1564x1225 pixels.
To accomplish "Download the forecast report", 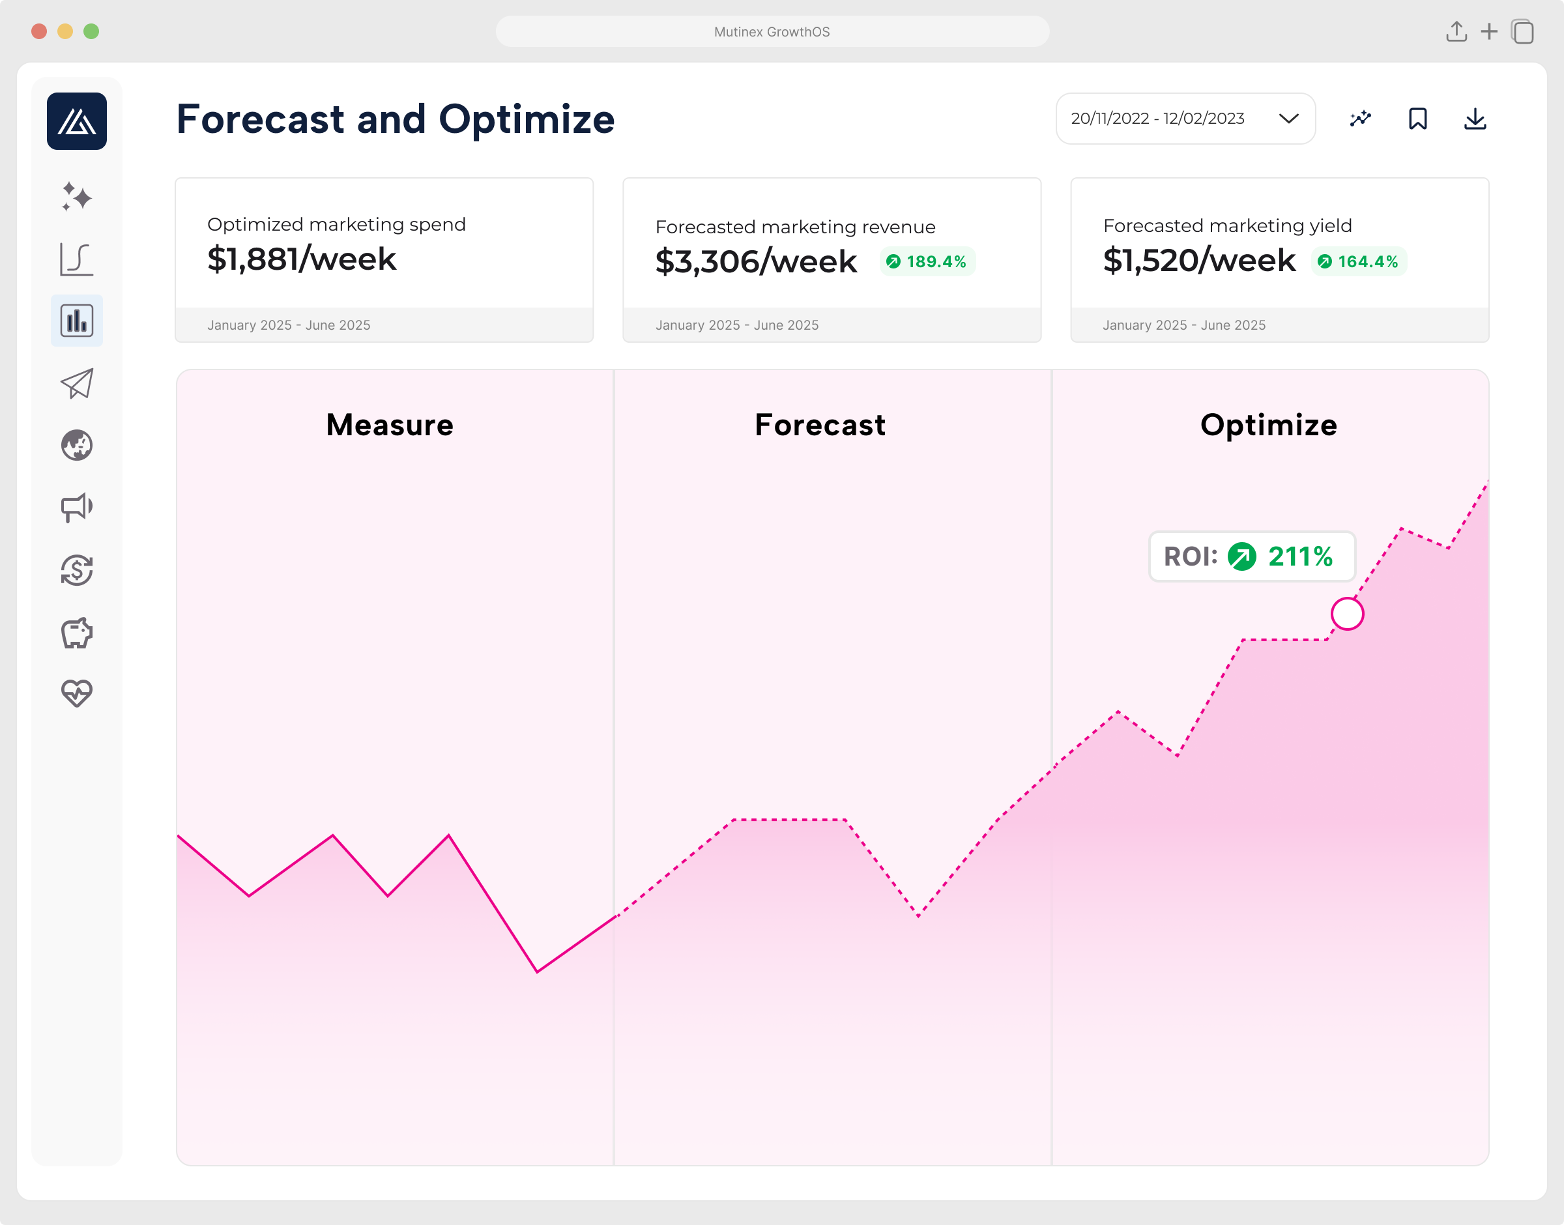I will coord(1474,119).
